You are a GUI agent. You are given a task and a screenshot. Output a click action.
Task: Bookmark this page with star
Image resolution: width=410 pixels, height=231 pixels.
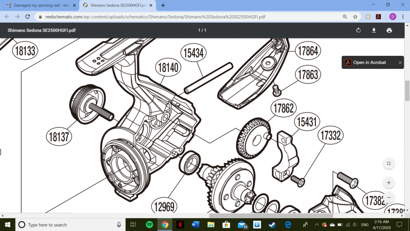point(355,17)
